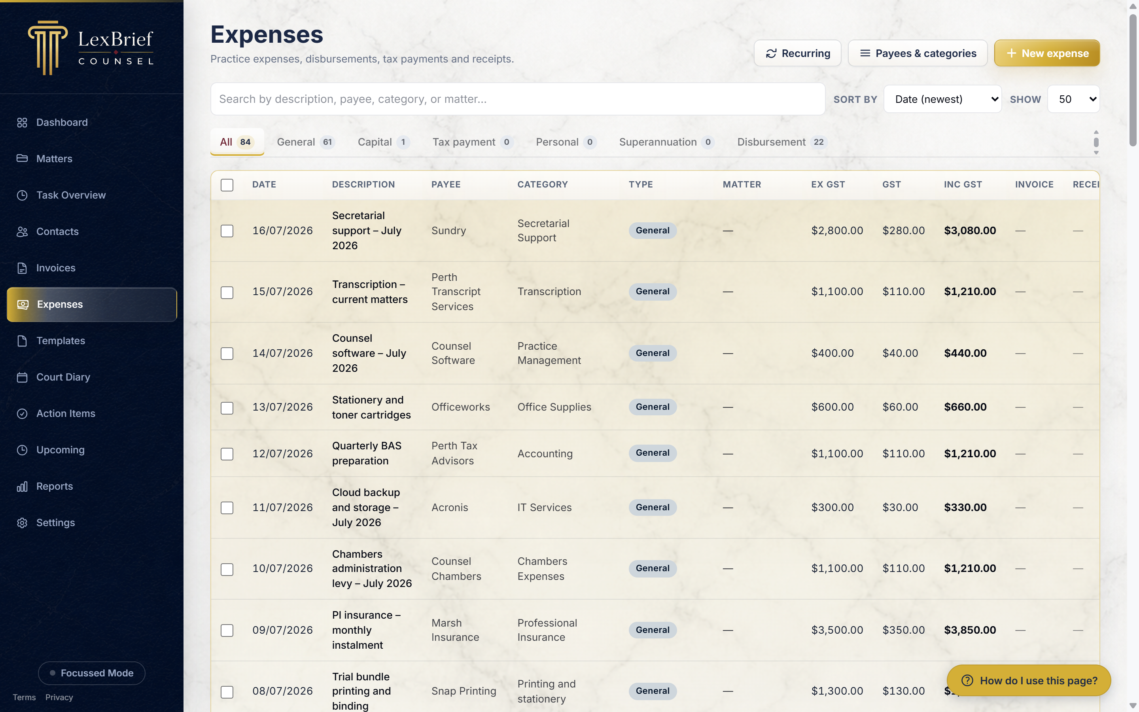Click the $3,850.00 Inc GST amount
This screenshot has height=712, width=1139.
point(970,630)
